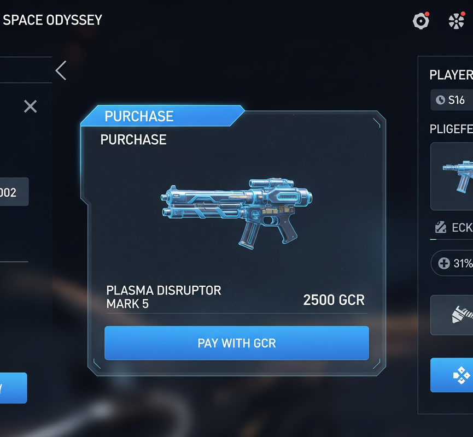The width and height of the screenshot is (473, 437).
Task: Click the 002 field on left panel
Action: point(14,192)
